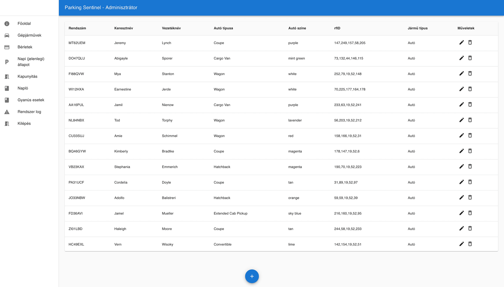Click the Autó színe column header

pos(297,28)
